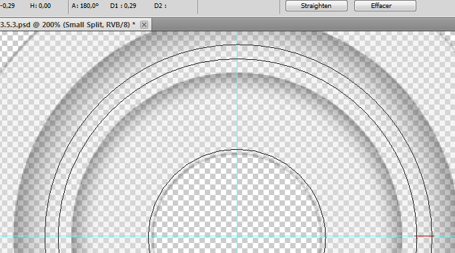Click the smallest inner black circle path at top
This screenshot has width=455, height=253.
click(237, 150)
